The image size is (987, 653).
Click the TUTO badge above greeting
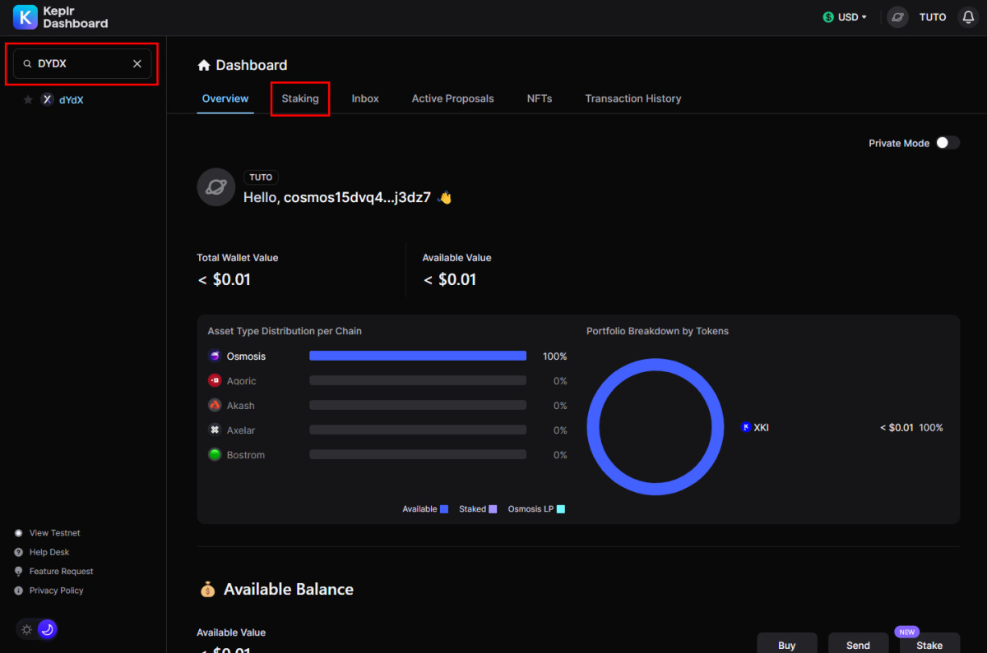[262, 177]
